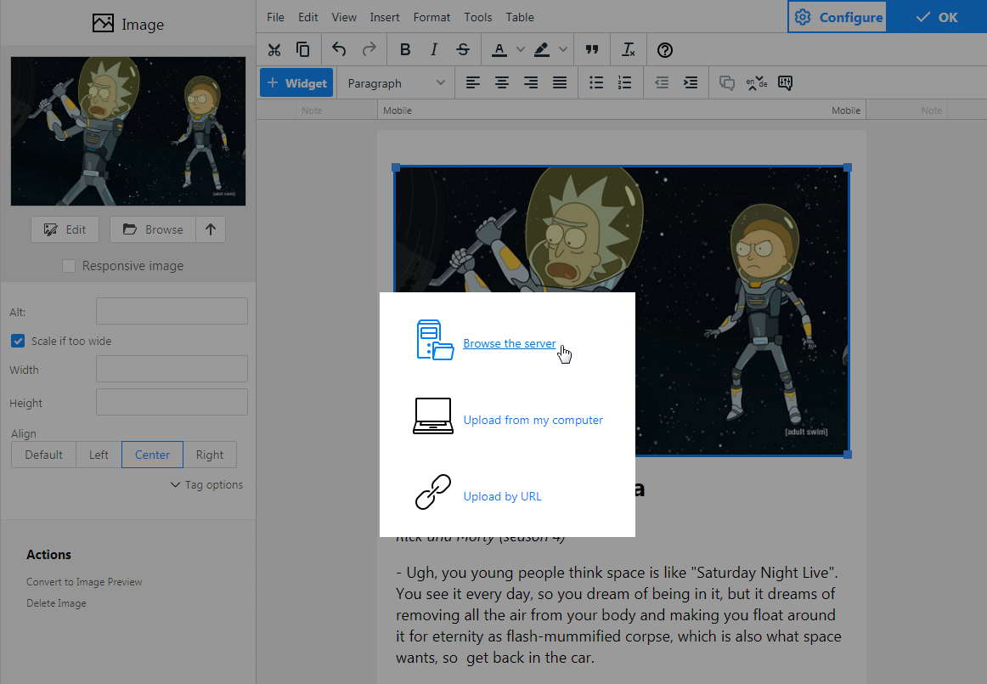Open the en/de language switch tool

click(x=756, y=82)
